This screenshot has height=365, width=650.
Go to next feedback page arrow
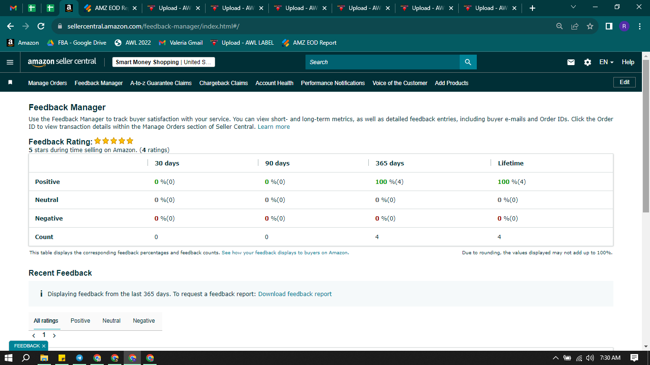[x=54, y=336]
